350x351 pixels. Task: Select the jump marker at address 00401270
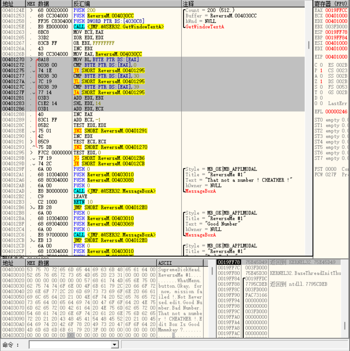[31, 60]
